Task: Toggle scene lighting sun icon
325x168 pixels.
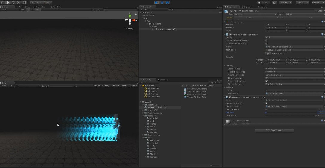Action: click(28, 10)
